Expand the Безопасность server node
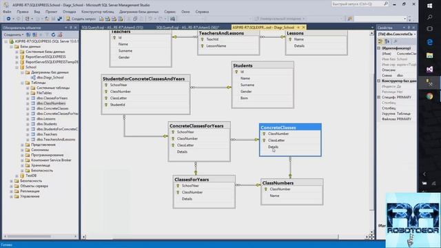 pos(11,180)
